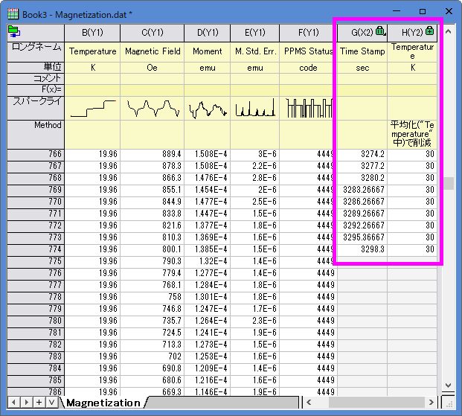Click the 'sec' units cell

point(362,68)
